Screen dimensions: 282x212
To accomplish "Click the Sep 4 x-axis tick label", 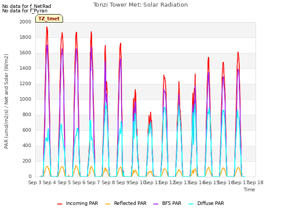I will coord(49,182).
